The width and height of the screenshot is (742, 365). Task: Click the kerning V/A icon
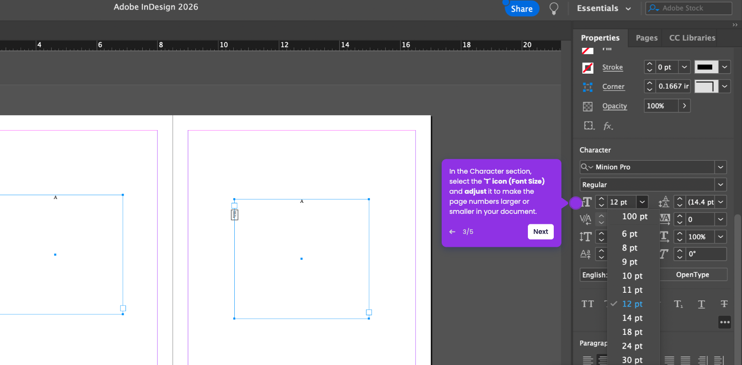pyautogui.click(x=585, y=220)
